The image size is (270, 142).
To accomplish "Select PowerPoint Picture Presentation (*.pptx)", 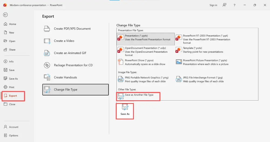I will (x=204, y=62).
